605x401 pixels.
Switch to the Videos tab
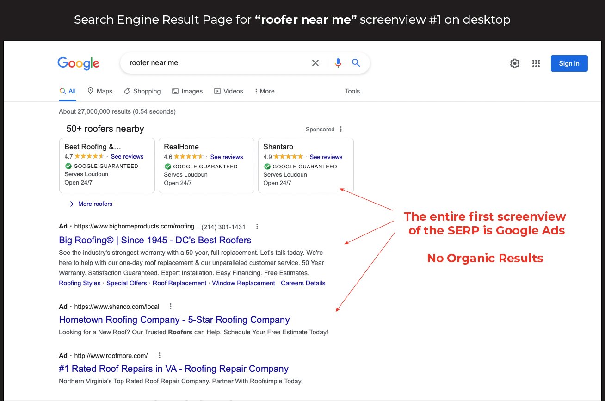click(228, 91)
